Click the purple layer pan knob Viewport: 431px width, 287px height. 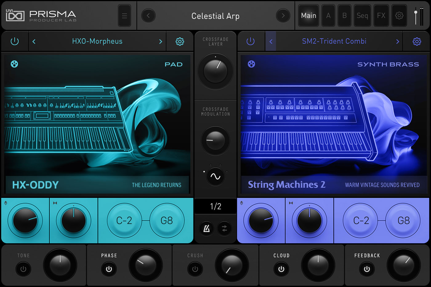(309, 221)
